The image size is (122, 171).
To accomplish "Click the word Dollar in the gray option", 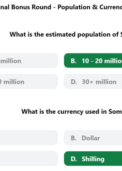I will point(91,138).
